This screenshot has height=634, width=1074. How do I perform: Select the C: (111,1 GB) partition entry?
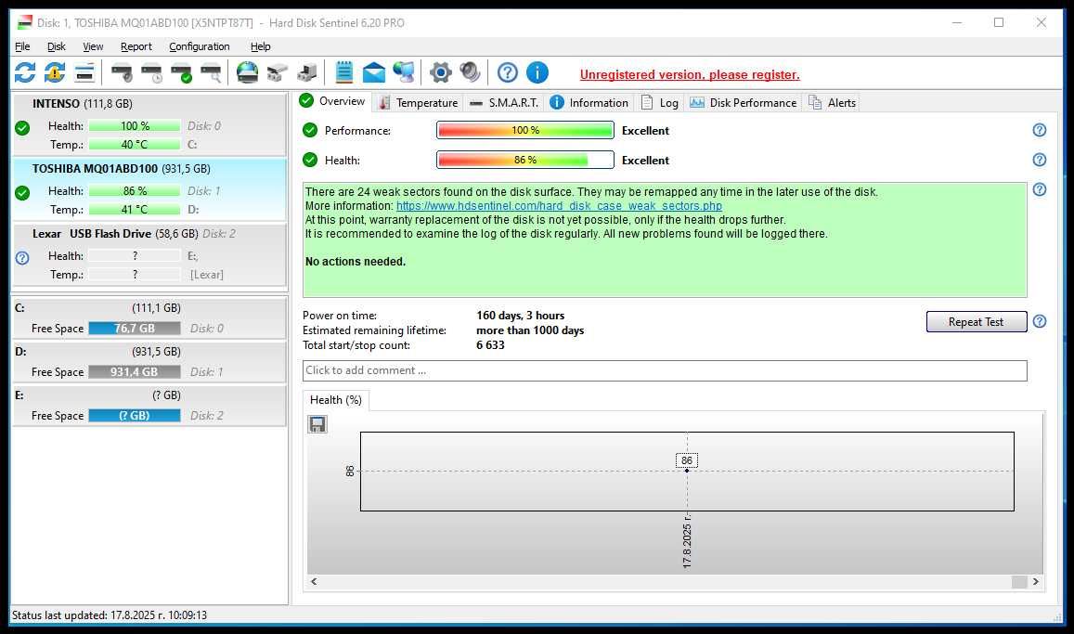(149, 317)
